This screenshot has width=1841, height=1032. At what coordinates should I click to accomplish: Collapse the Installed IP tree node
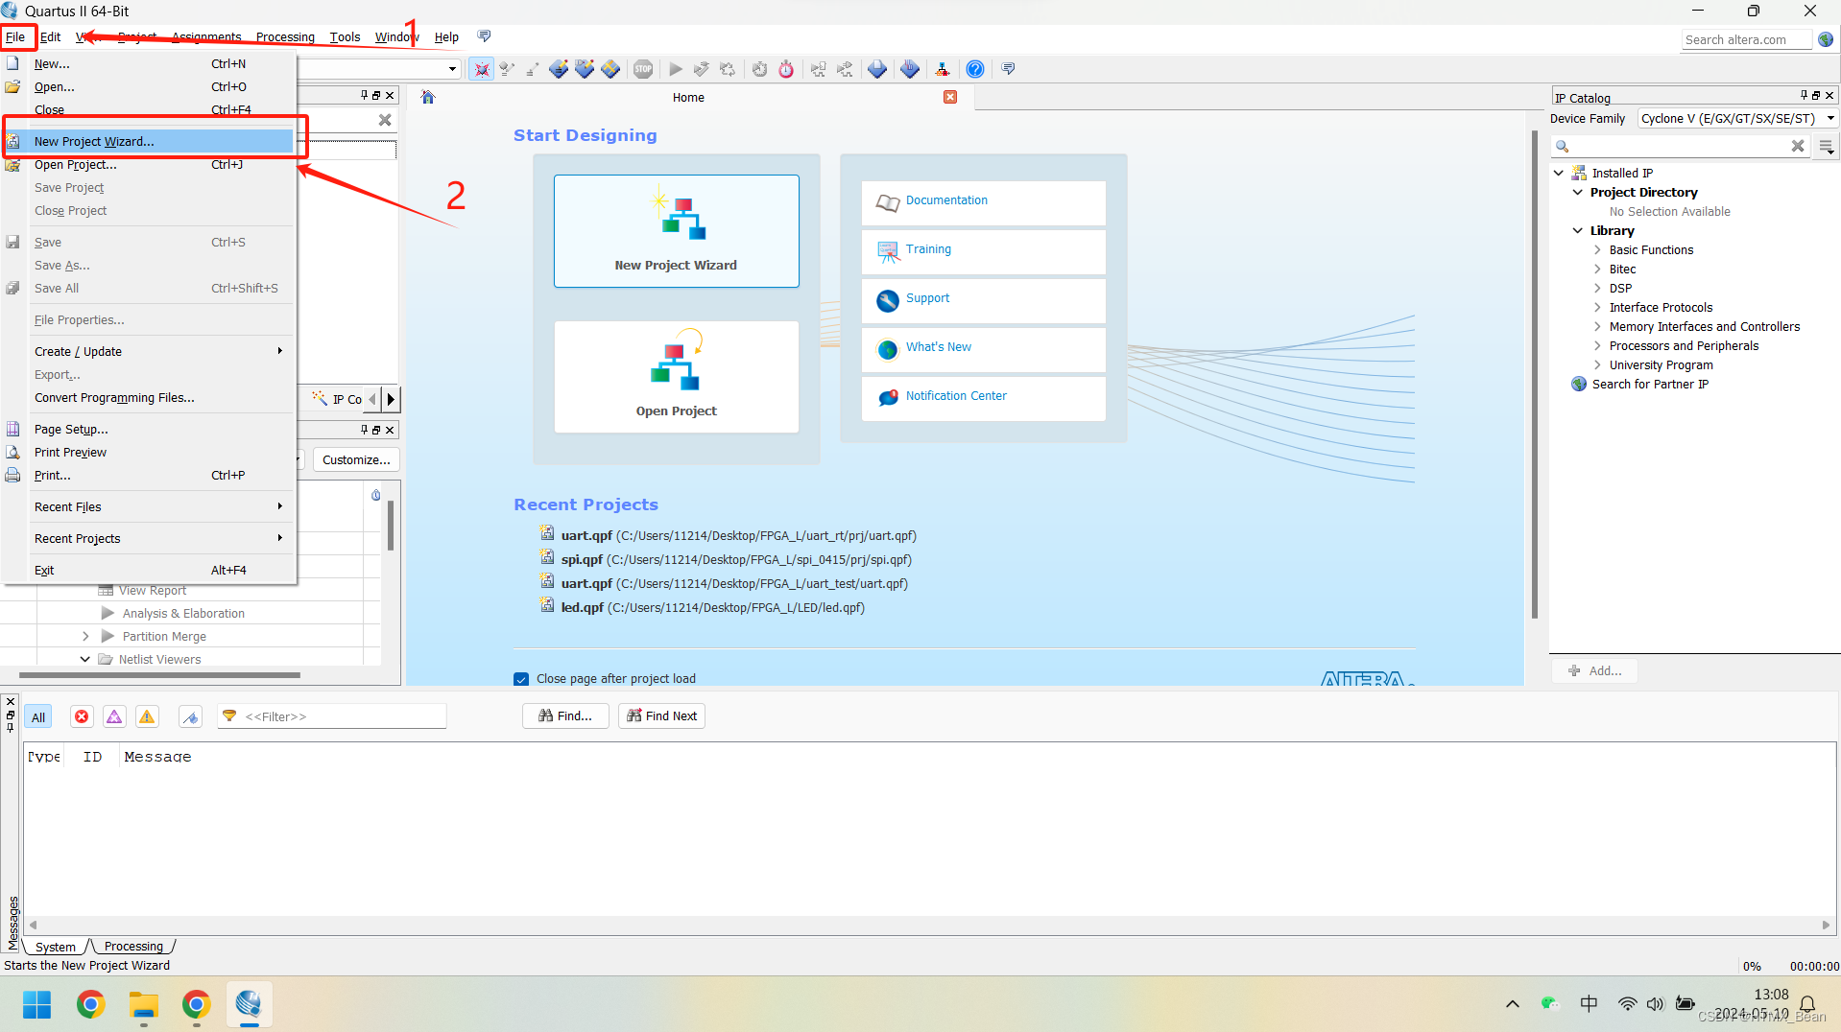(x=1559, y=174)
